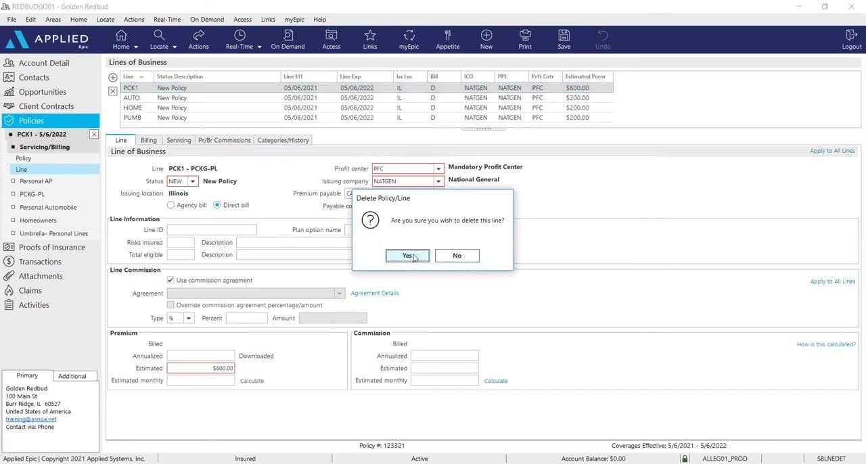This screenshot has width=866, height=464.
Task: Open Contacts in the sidebar
Action: 34,78
